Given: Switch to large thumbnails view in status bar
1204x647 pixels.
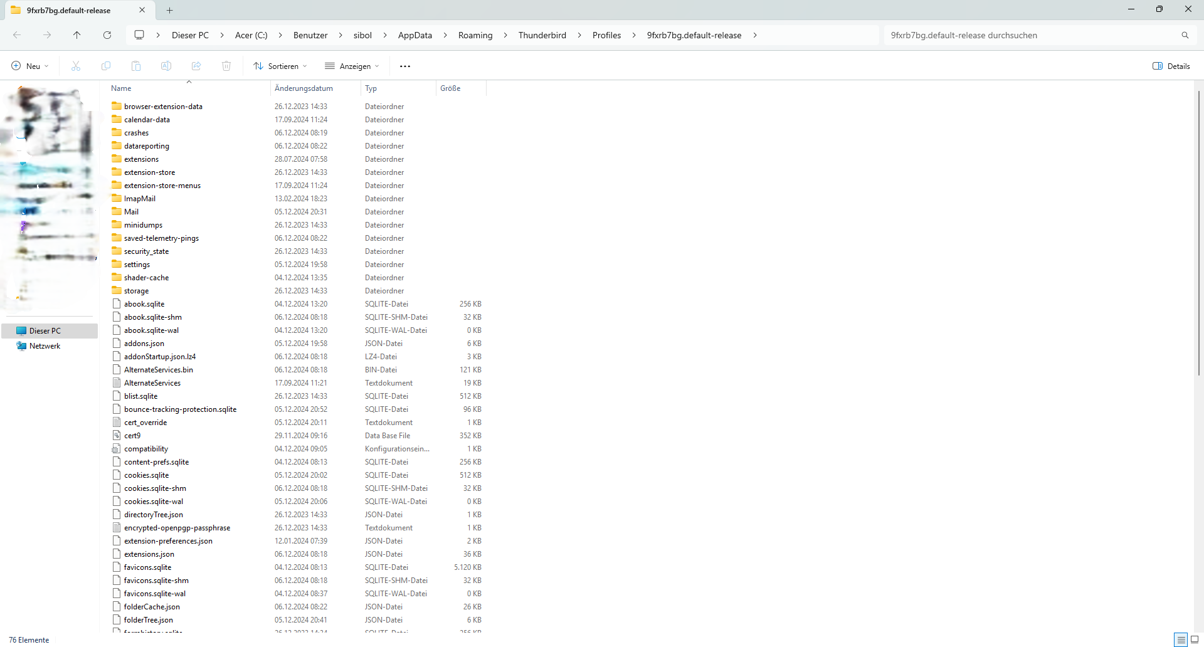Looking at the screenshot, I should 1195,639.
